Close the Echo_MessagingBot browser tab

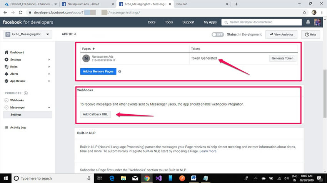point(170,4)
